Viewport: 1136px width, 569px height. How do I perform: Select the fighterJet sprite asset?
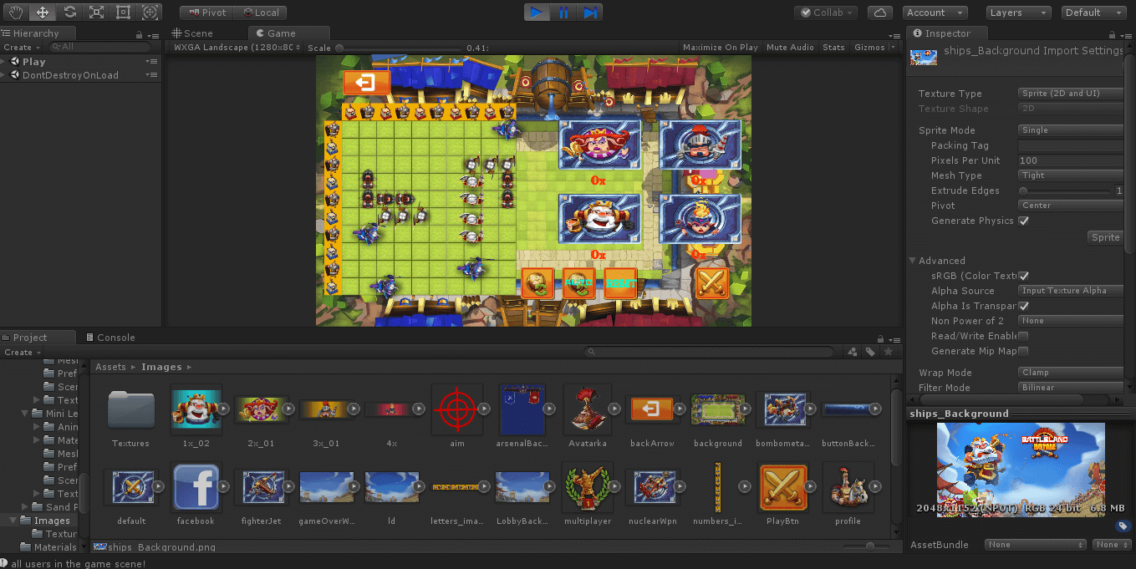point(262,488)
